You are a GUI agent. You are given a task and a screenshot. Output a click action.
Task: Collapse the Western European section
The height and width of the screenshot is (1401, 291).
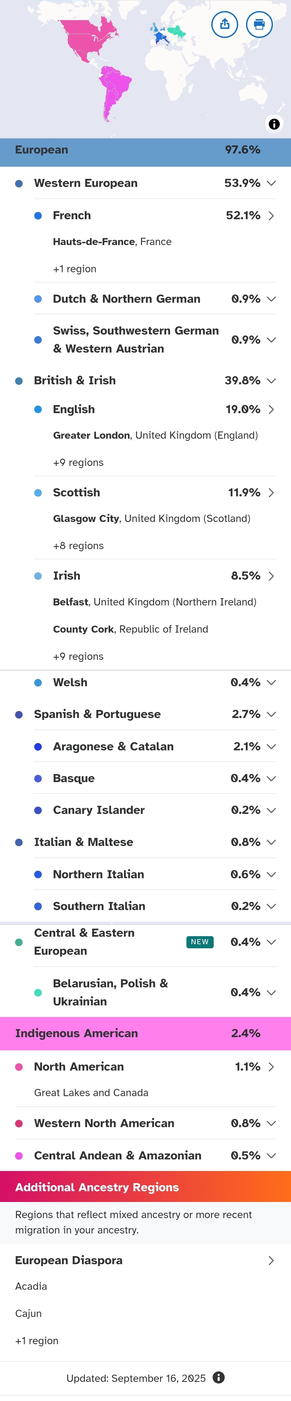coord(271,183)
